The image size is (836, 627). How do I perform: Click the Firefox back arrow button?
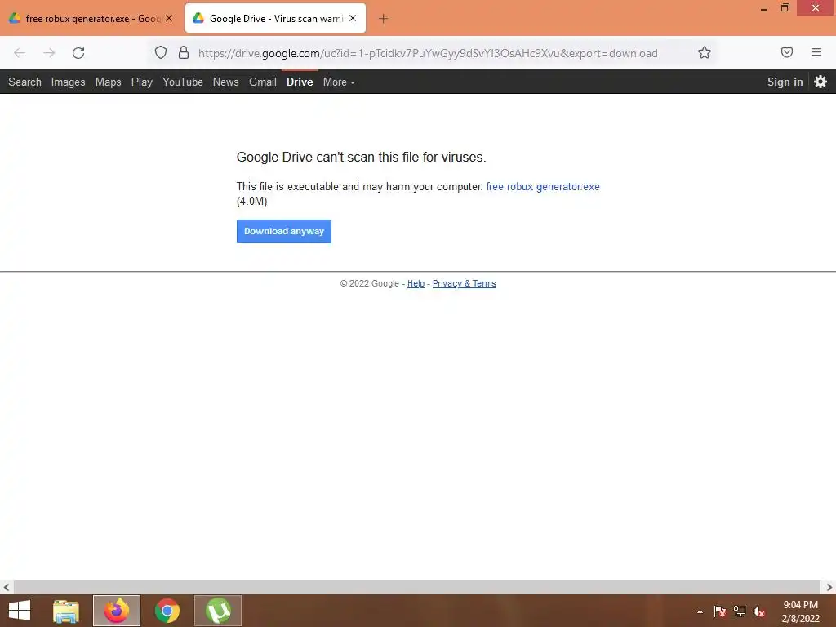click(x=20, y=53)
